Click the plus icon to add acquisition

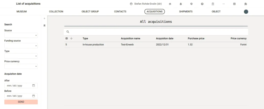click(44, 19)
